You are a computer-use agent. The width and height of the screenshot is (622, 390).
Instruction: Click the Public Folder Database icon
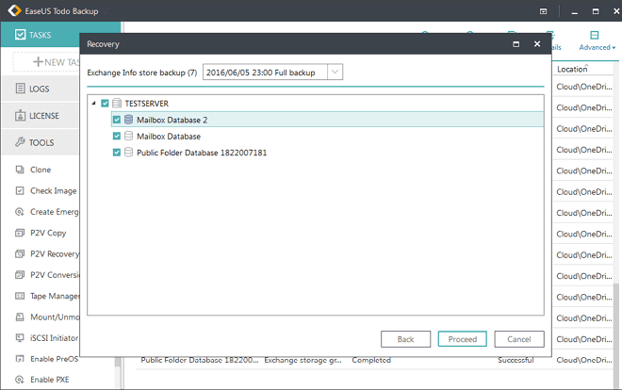tap(128, 153)
